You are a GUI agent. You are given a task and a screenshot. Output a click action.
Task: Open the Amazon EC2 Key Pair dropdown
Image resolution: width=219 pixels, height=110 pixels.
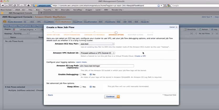tap(97, 44)
